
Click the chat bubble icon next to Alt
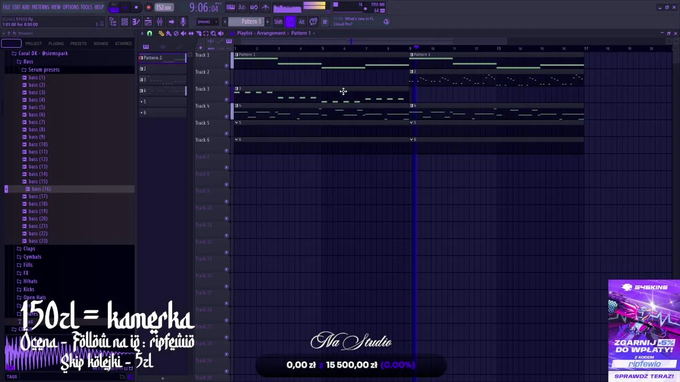[x=313, y=22]
